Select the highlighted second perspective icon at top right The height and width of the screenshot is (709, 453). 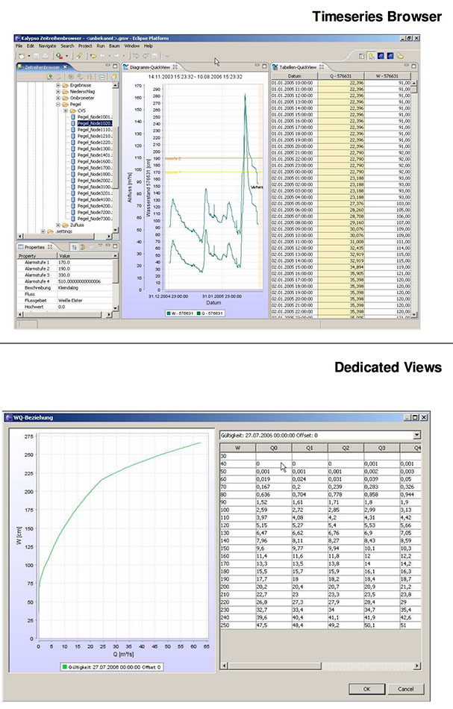click(x=371, y=56)
